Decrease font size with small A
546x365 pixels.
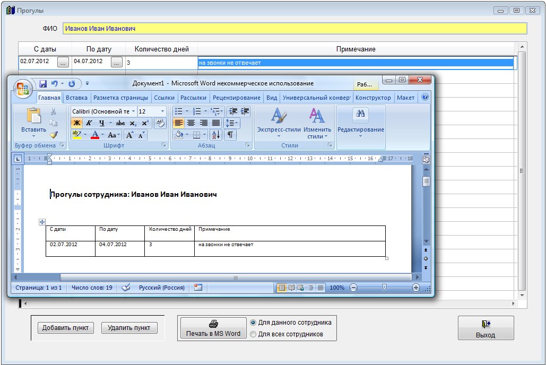click(x=141, y=135)
